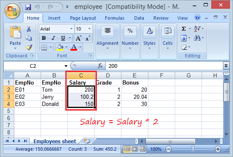Toggle Bold formatting

point(44,38)
